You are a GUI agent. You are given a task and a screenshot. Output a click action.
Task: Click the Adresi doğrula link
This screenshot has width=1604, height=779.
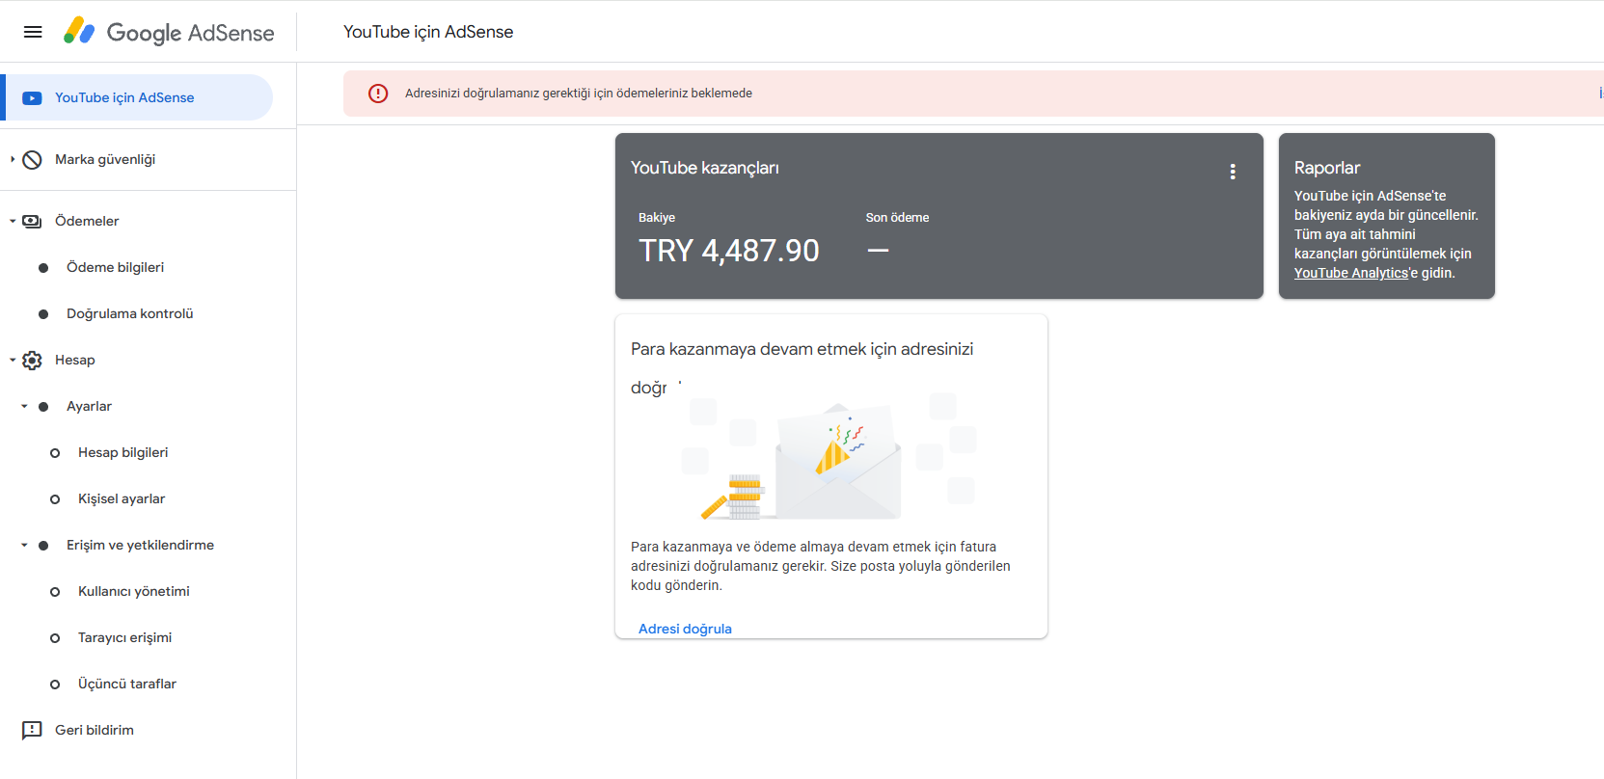pyautogui.click(x=685, y=629)
